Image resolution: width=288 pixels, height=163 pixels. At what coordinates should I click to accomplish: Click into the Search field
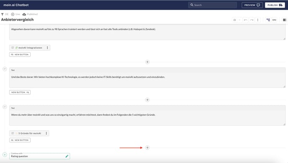[213, 5]
